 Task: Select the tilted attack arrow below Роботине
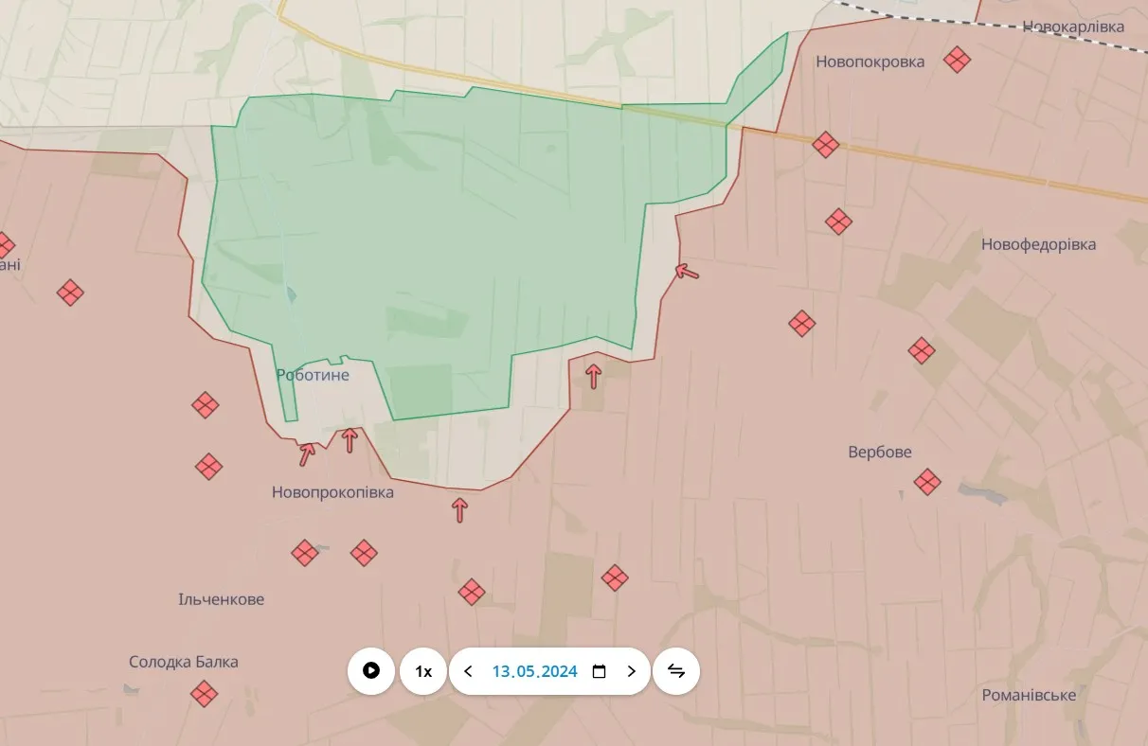pos(306,454)
